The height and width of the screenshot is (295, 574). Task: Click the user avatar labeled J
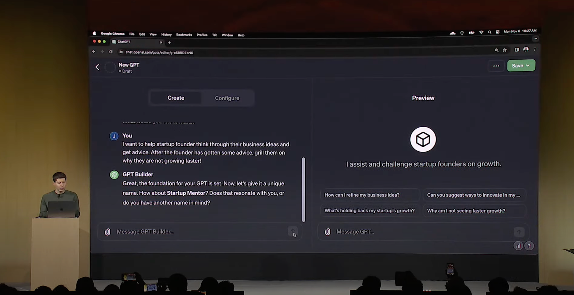pos(114,136)
